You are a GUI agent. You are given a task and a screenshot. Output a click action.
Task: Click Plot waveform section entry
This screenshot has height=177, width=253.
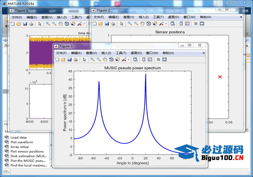[22, 142]
